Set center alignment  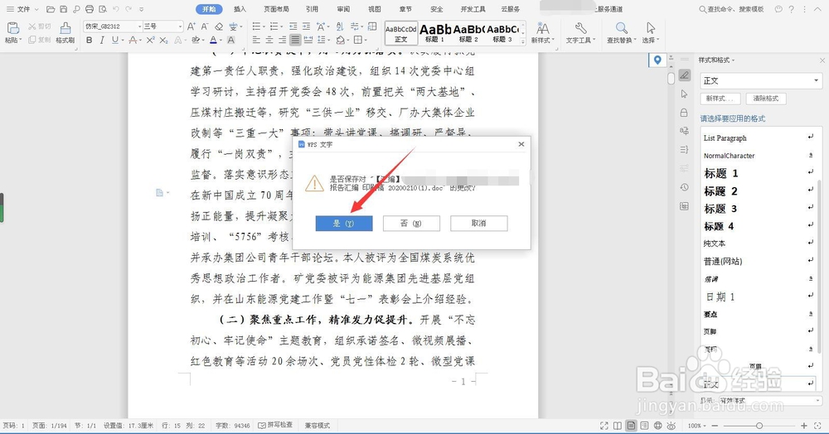[x=269, y=40]
